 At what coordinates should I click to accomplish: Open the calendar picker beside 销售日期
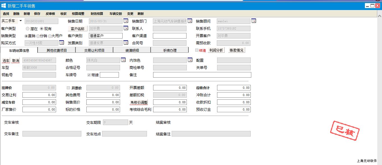tap(126, 21)
